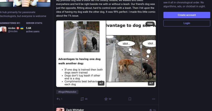Favorite the dog comic post

106,99
